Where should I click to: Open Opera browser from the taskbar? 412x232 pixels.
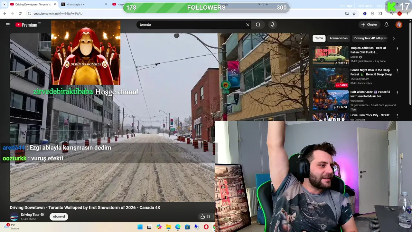206,227
